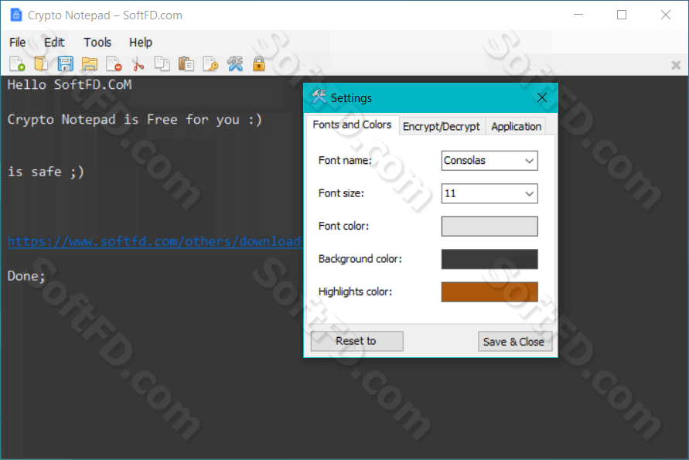Click the Change key icon
The height and width of the screenshot is (460, 689).
tap(210, 64)
